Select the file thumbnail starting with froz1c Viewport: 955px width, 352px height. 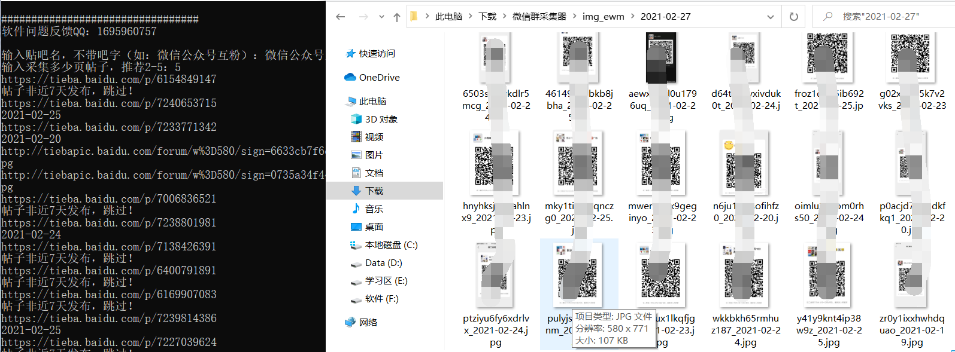[829, 58]
